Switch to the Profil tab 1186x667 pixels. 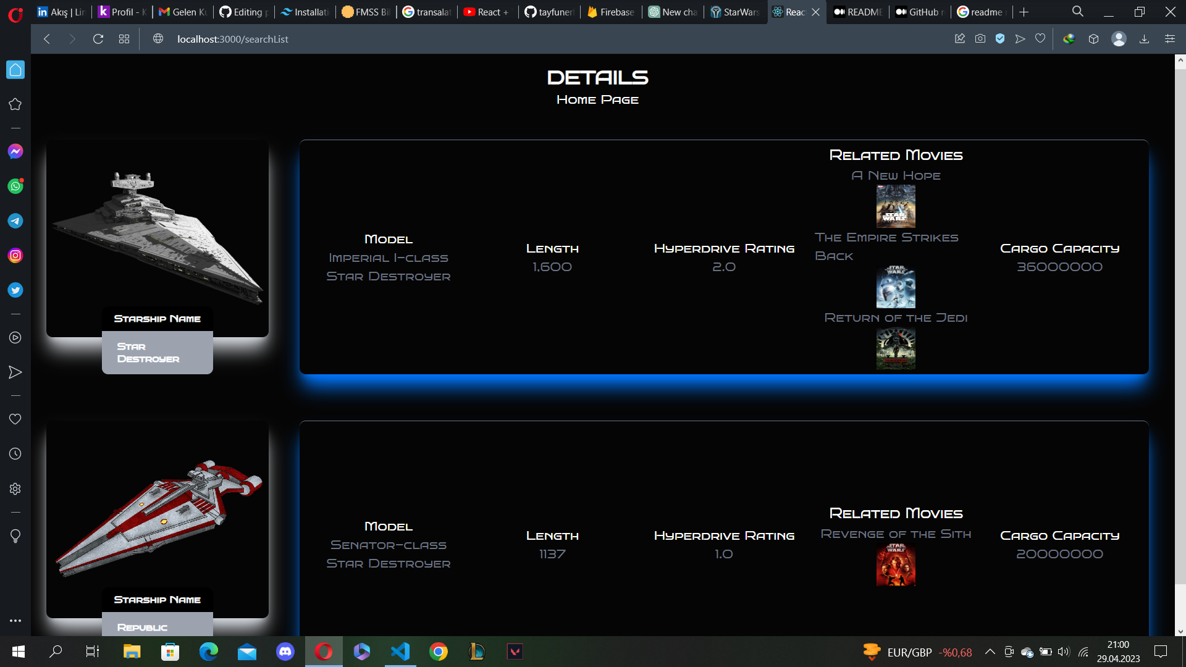click(x=122, y=12)
